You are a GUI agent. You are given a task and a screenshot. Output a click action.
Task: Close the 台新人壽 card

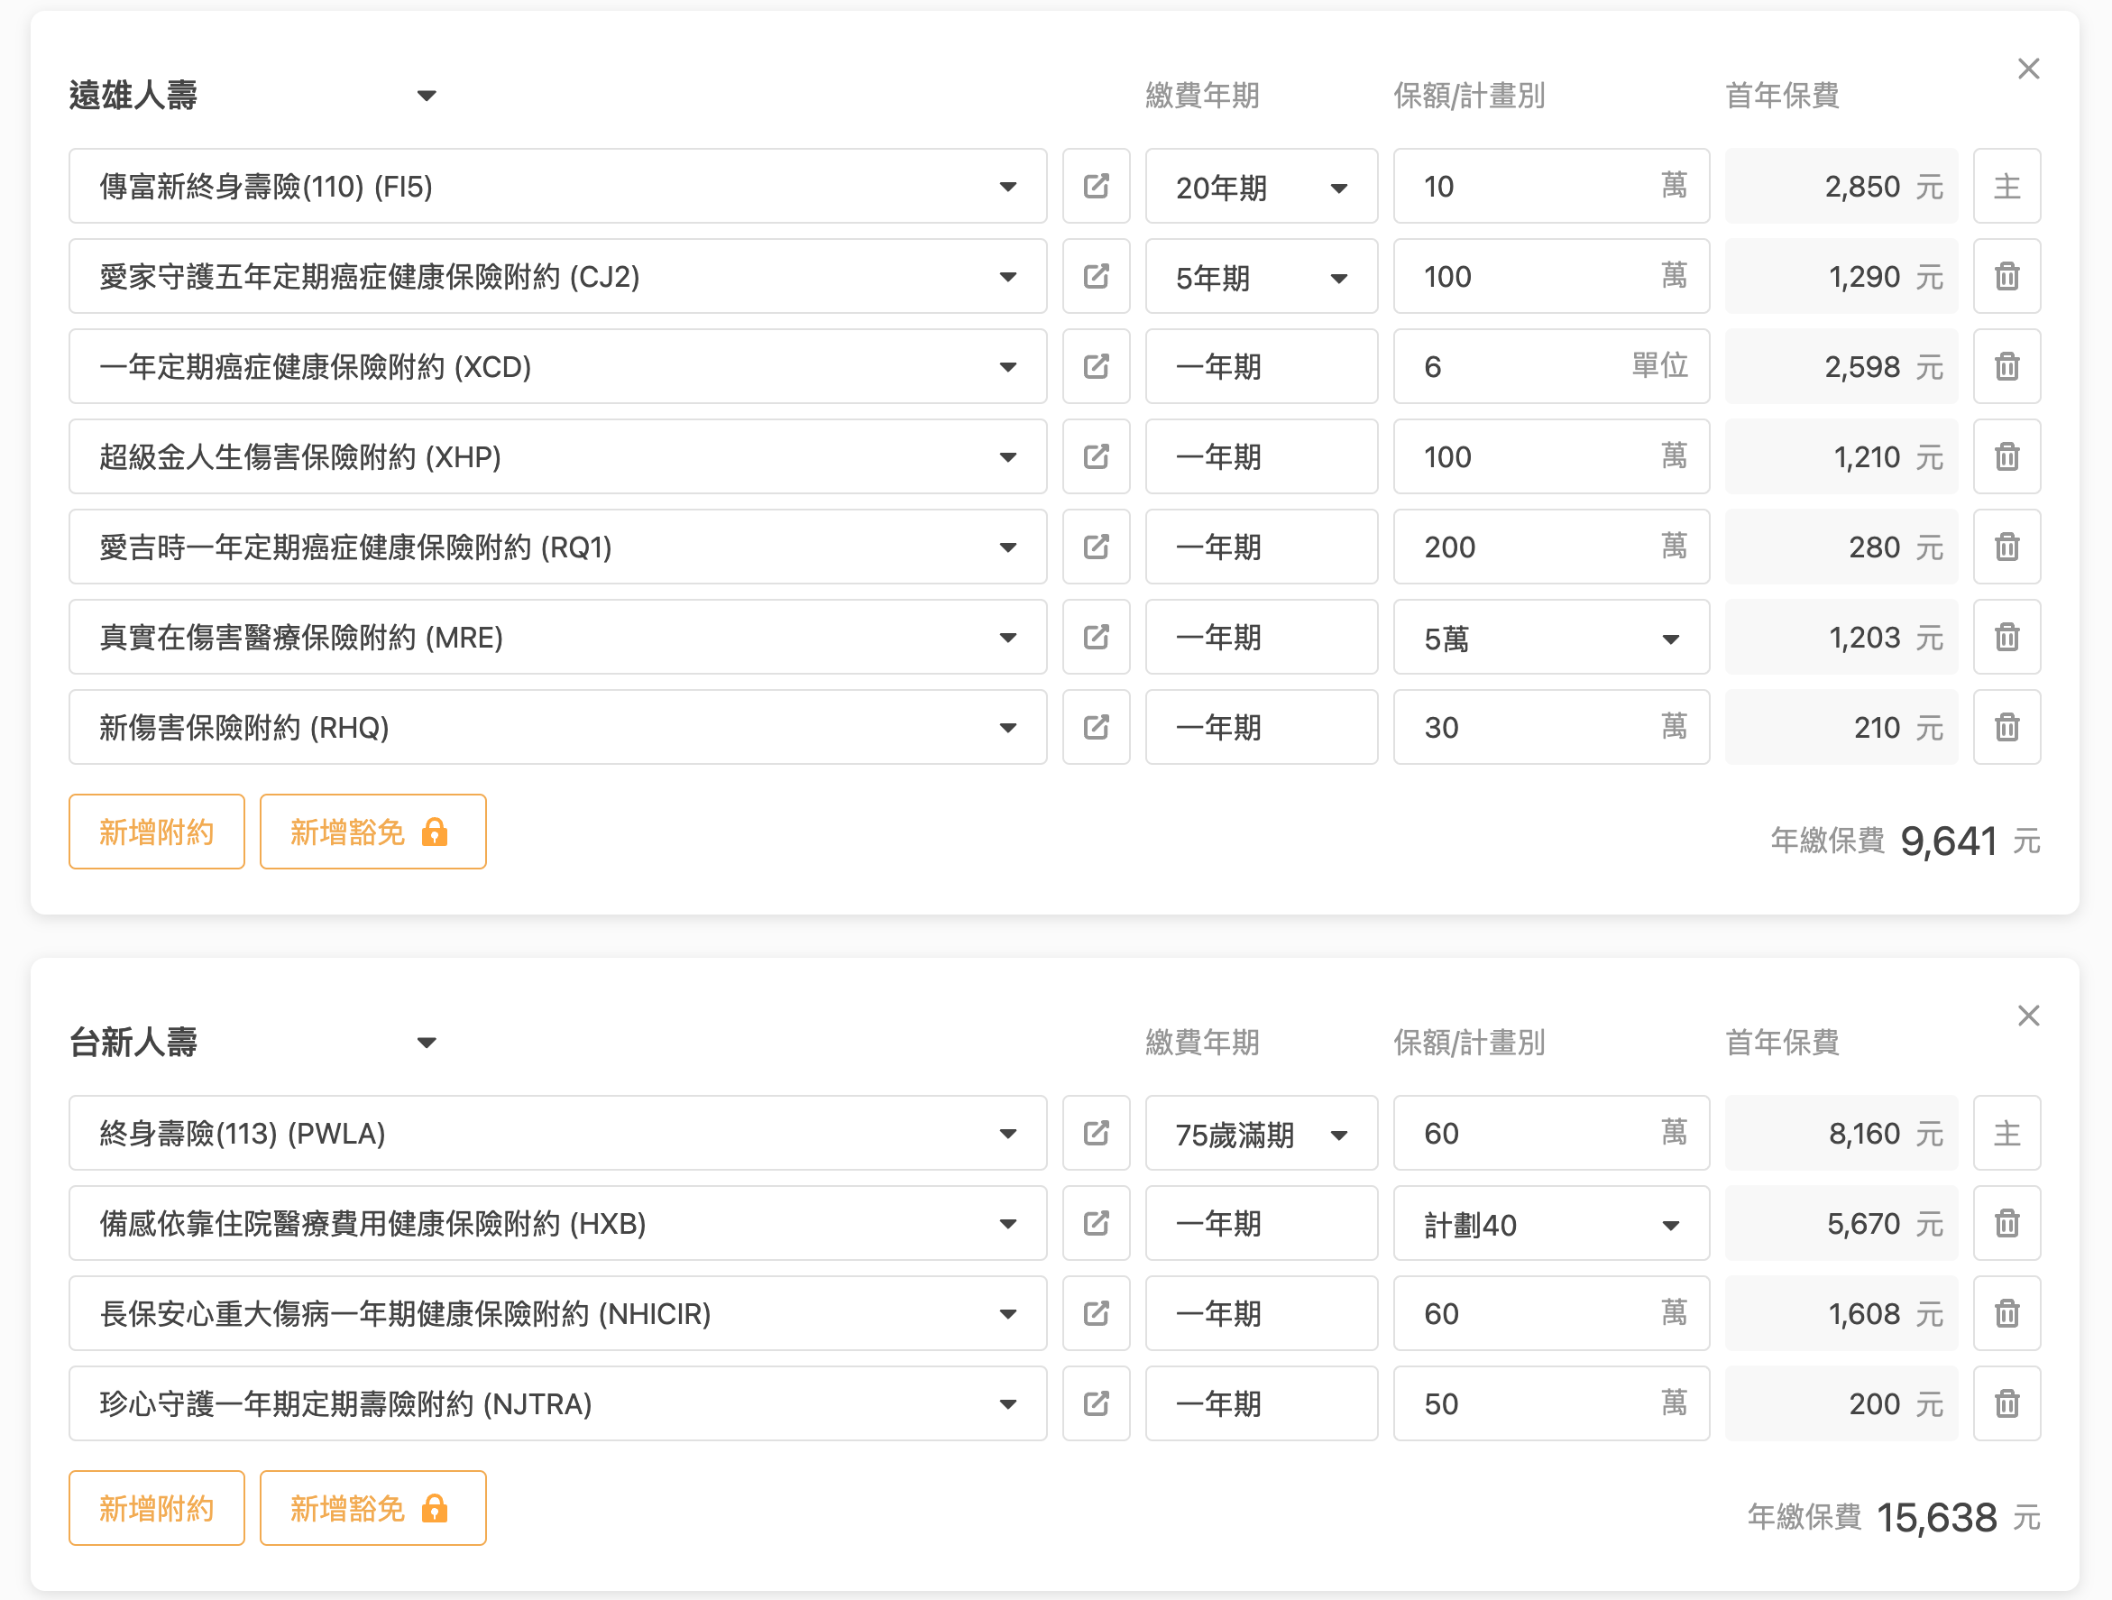pyautogui.click(x=2029, y=1016)
